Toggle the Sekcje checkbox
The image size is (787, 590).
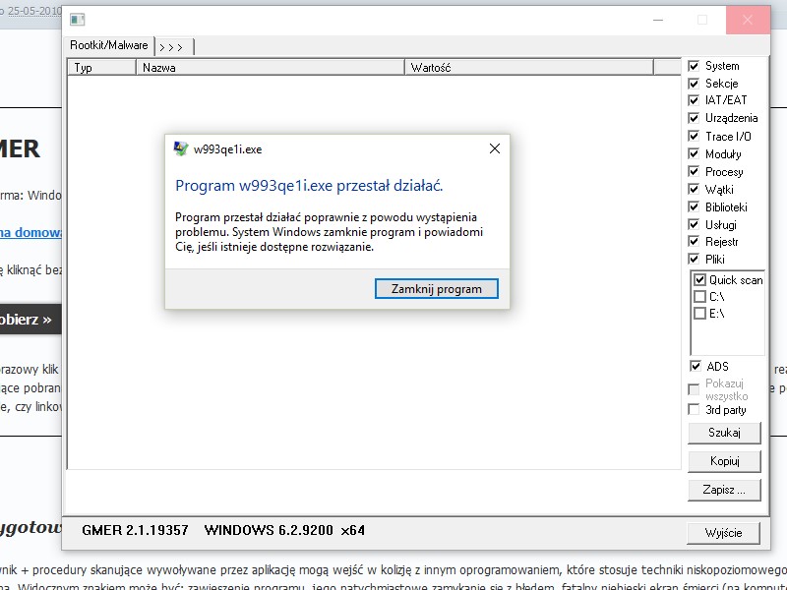click(x=694, y=84)
